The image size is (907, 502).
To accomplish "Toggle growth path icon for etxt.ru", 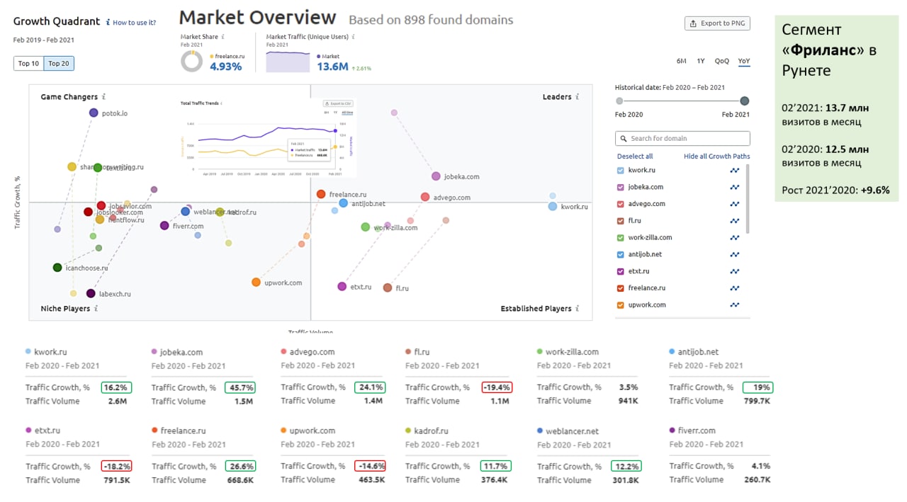I will point(735,271).
